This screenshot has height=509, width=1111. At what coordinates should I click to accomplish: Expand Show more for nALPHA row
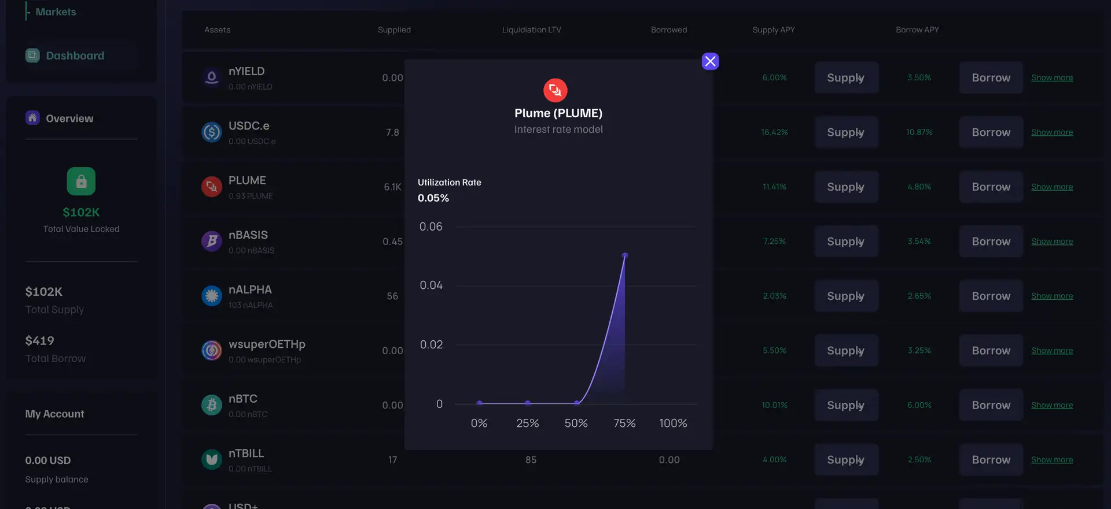point(1051,296)
